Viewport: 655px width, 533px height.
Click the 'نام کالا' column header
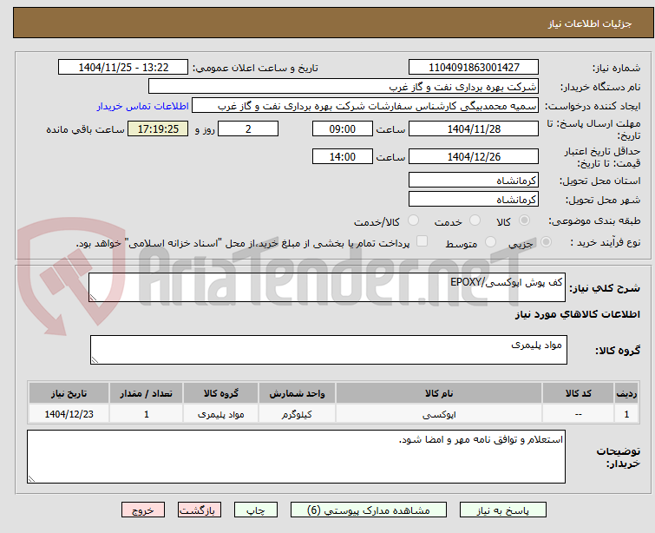click(x=439, y=393)
